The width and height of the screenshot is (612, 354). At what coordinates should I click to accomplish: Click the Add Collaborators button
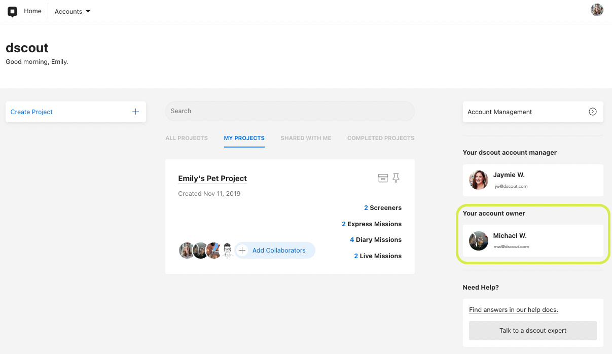[x=275, y=250]
